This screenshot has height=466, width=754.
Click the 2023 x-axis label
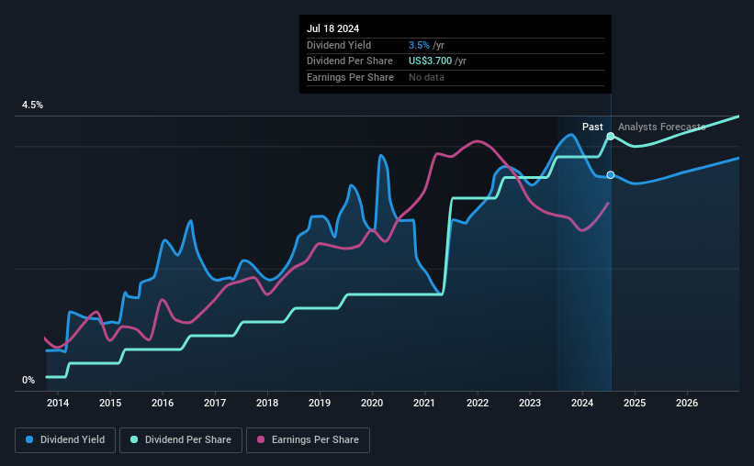point(530,403)
